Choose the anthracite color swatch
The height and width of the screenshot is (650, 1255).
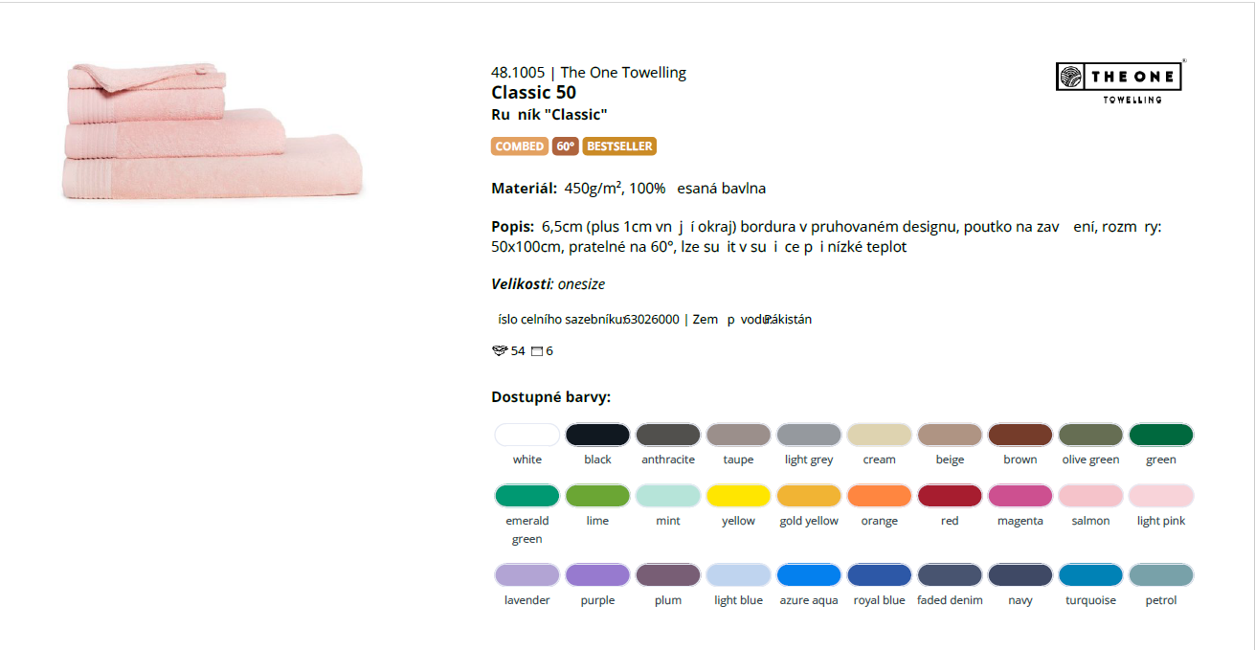click(x=668, y=435)
